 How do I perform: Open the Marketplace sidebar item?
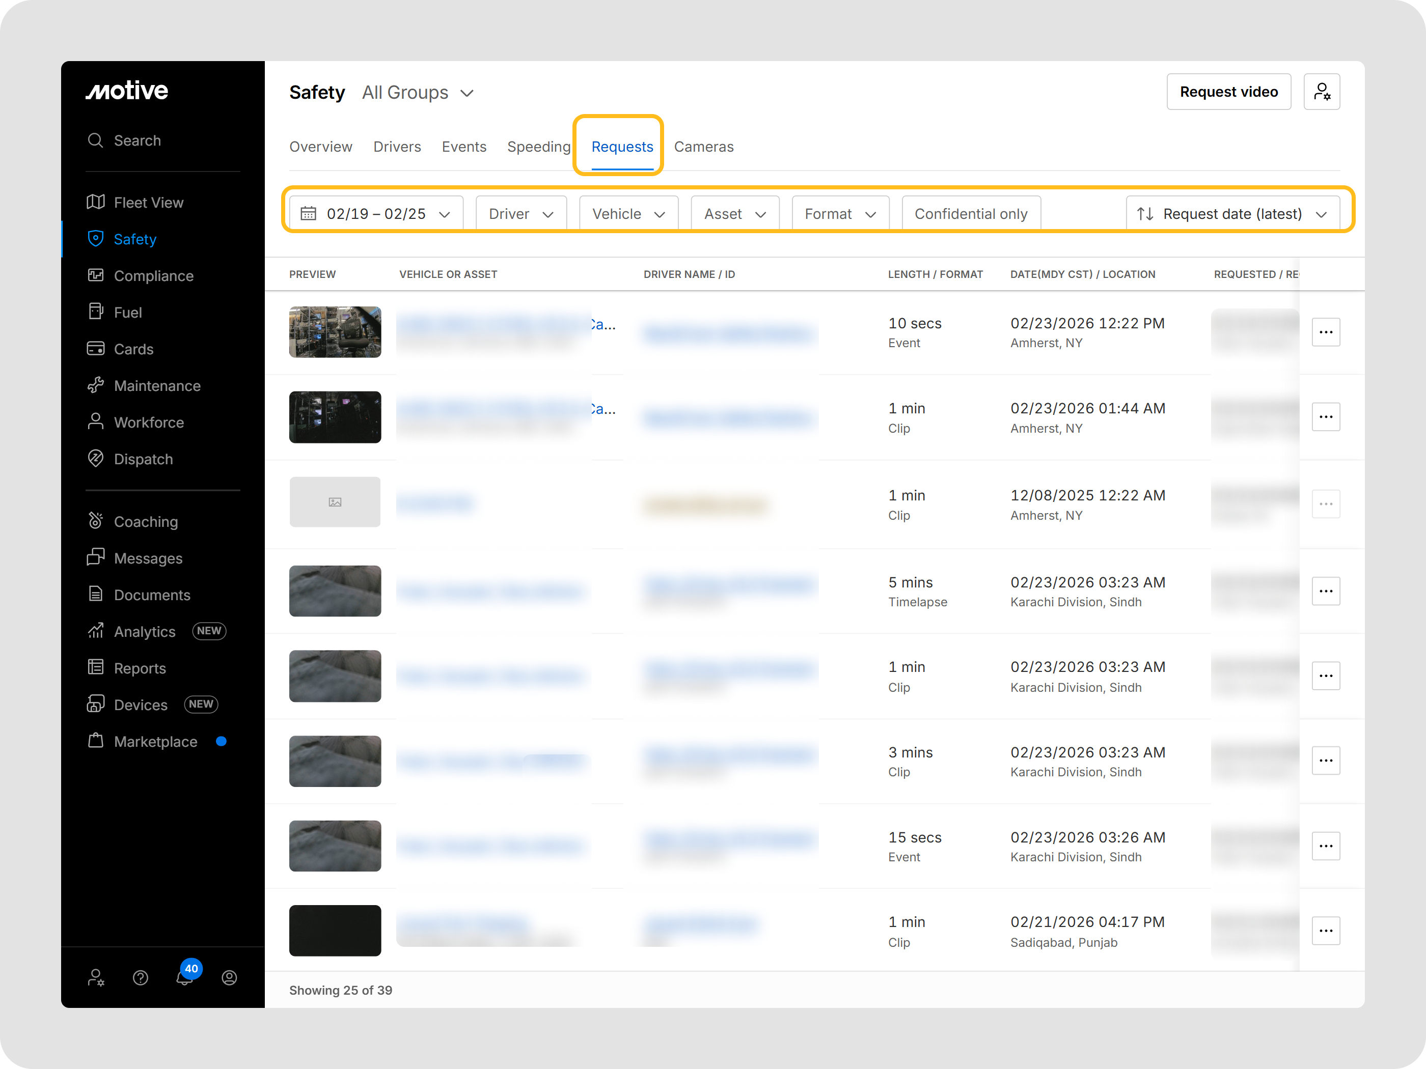(x=155, y=741)
